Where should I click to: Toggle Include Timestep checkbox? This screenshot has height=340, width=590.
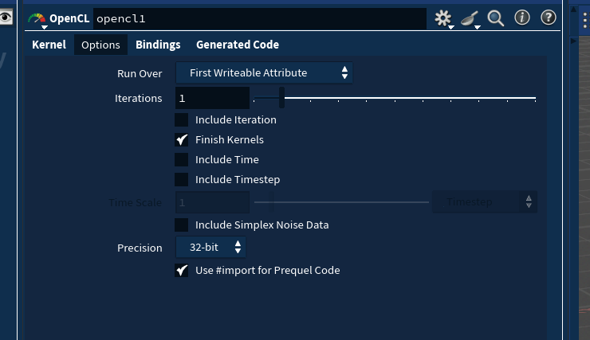[x=182, y=180]
